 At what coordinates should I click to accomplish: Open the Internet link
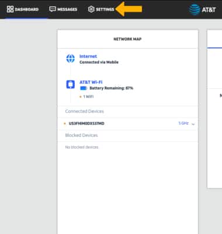88,56
